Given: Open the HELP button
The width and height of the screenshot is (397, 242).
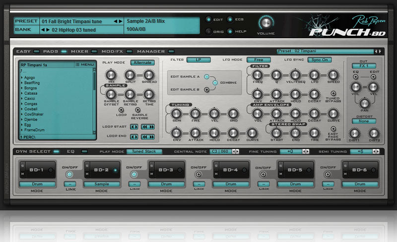Looking at the screenshot, I should [x=230, y=31].
